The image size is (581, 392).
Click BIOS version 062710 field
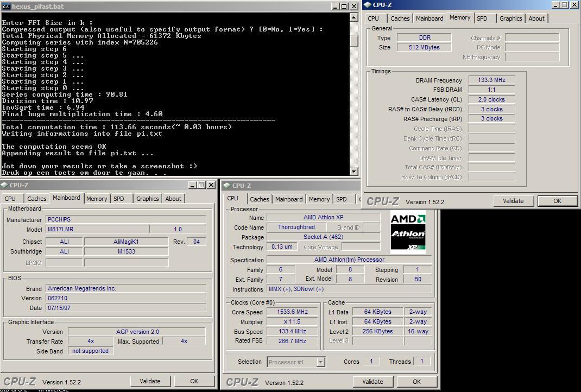(125, 298)
